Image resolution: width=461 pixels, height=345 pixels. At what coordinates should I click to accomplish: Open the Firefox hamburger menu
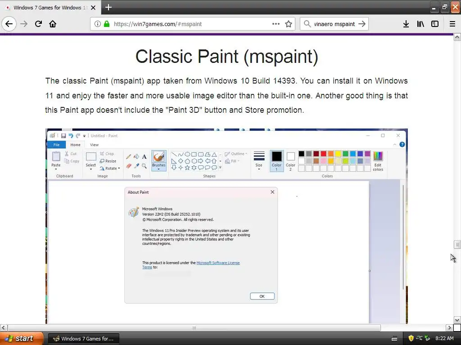452,24
